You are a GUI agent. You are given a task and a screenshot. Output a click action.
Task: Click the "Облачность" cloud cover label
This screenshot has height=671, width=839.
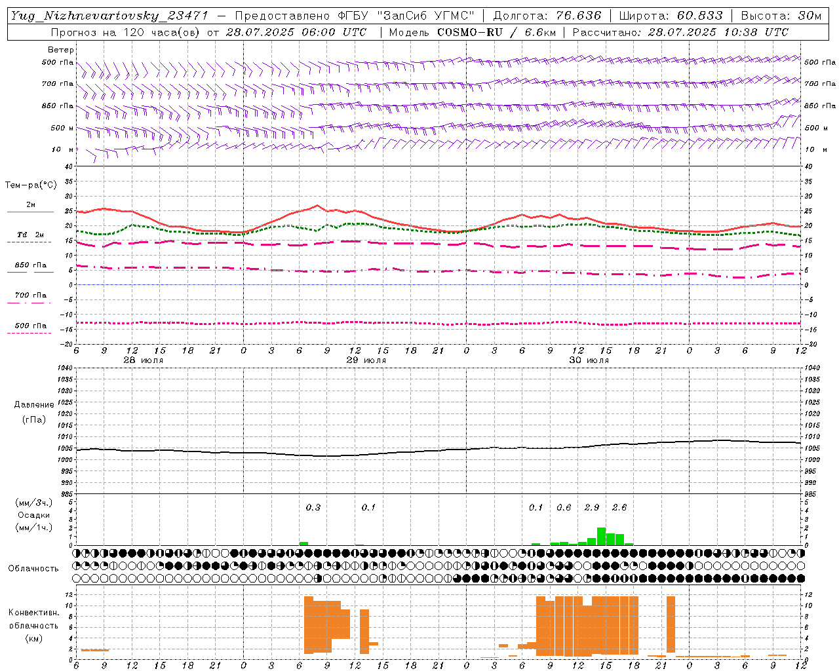click(x=33, y=569)
